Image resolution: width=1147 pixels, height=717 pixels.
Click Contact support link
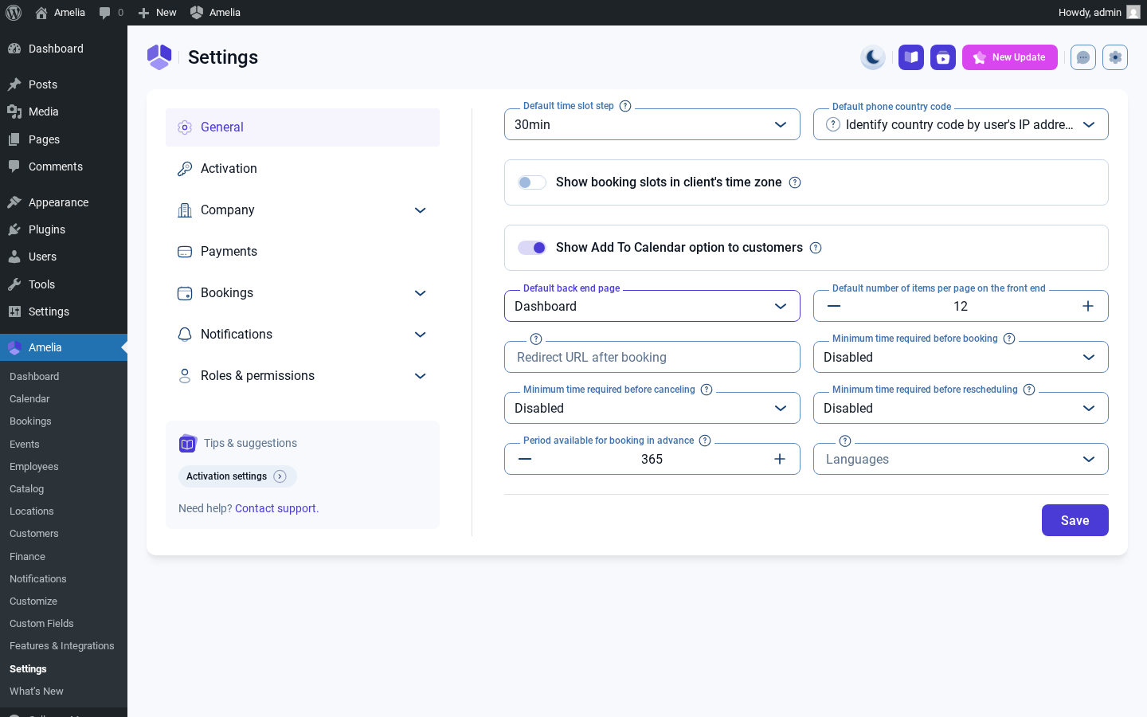tap(276, 508)
